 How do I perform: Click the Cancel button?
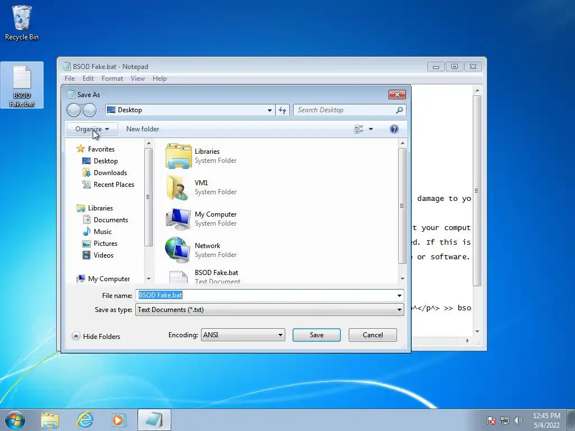(x=373, y=335)
